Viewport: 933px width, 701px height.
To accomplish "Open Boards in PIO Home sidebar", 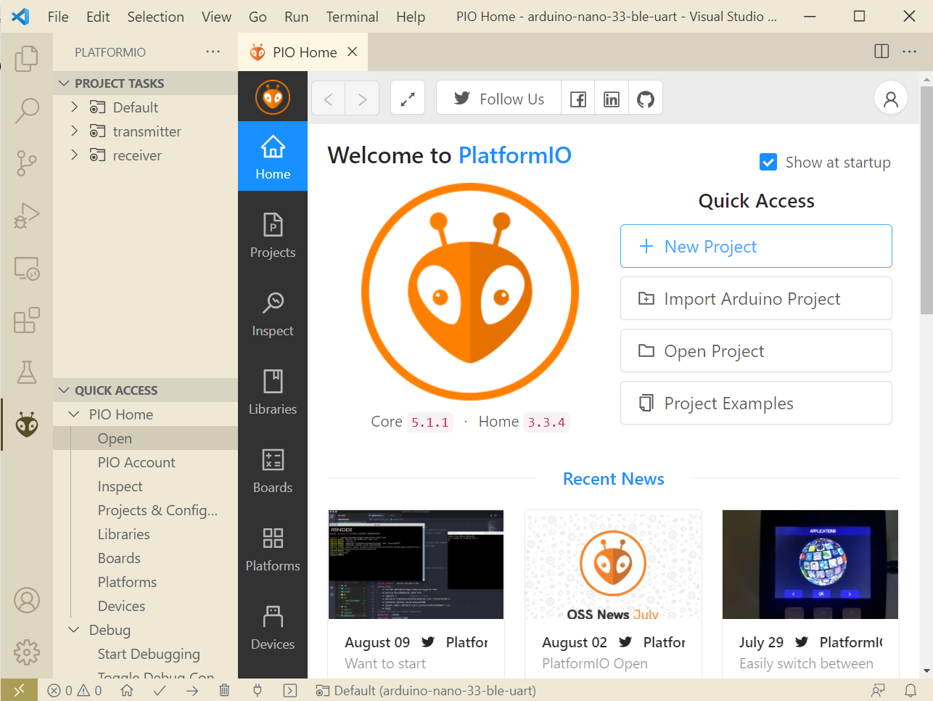I will click(x=273, y=470).
